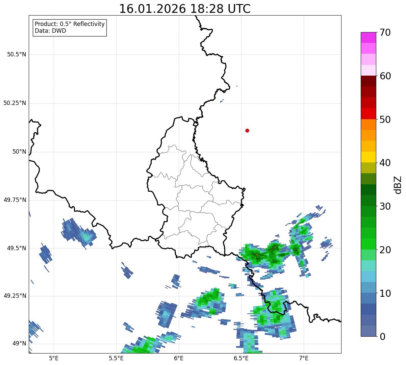Viewport: 406px width, 365px height.
Task: Click the dark maroon swatch below 60
Action: [x=368, y=81]
